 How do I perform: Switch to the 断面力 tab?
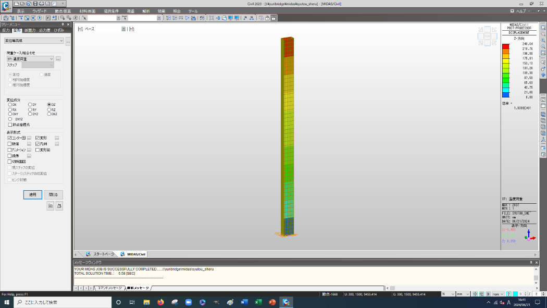click(30, 30)
